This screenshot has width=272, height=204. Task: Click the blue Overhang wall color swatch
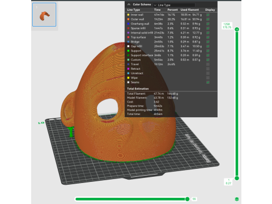click(128, 24)
